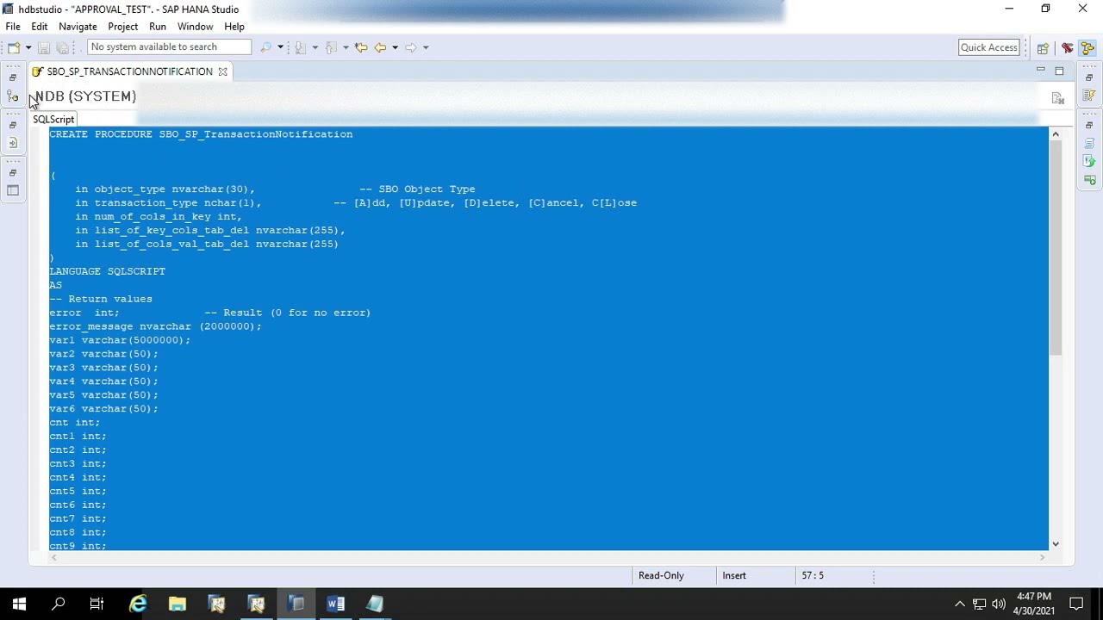Select the SBO_SP_TRANSACTIONNOTIFICATION editor tab
This screenshot has width=1103, height=620.
click(x=129, y=71)
